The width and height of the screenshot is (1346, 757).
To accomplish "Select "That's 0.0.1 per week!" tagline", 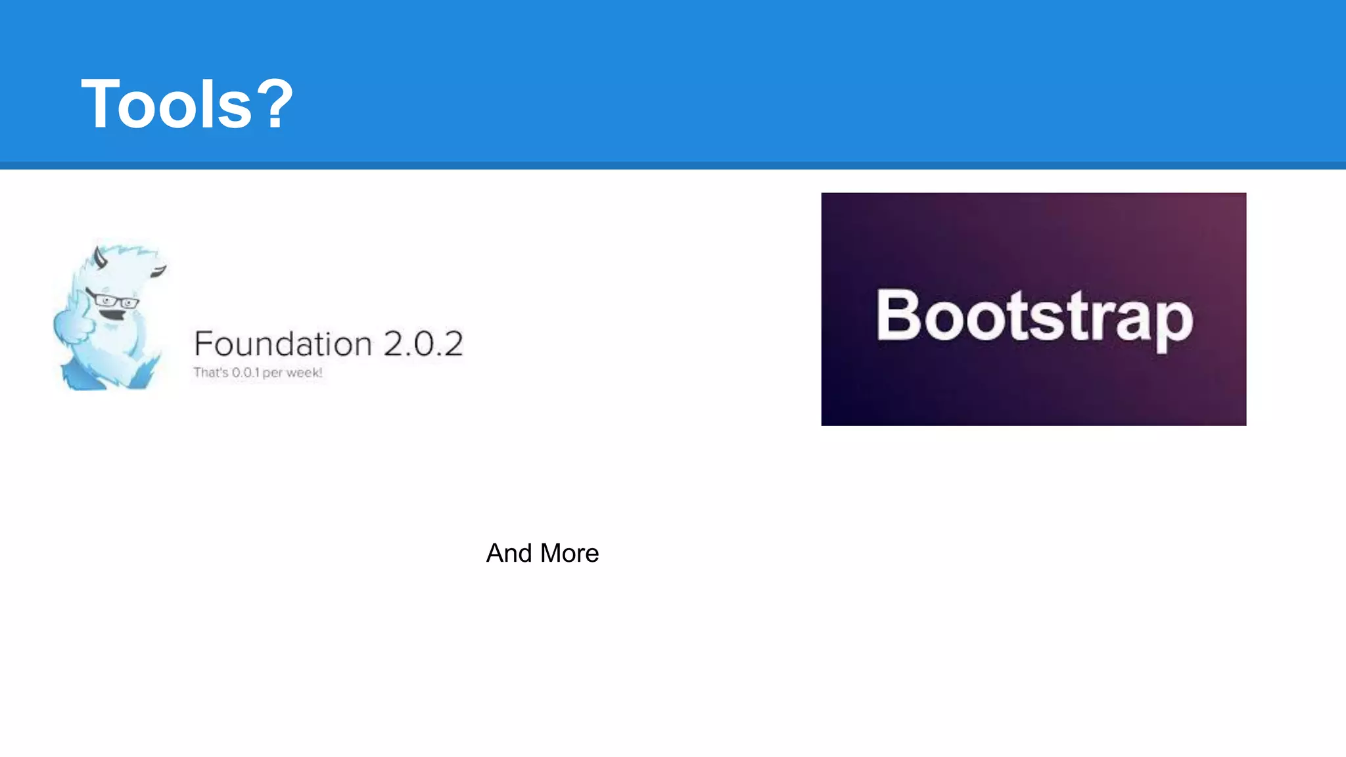I will point(258,373).
